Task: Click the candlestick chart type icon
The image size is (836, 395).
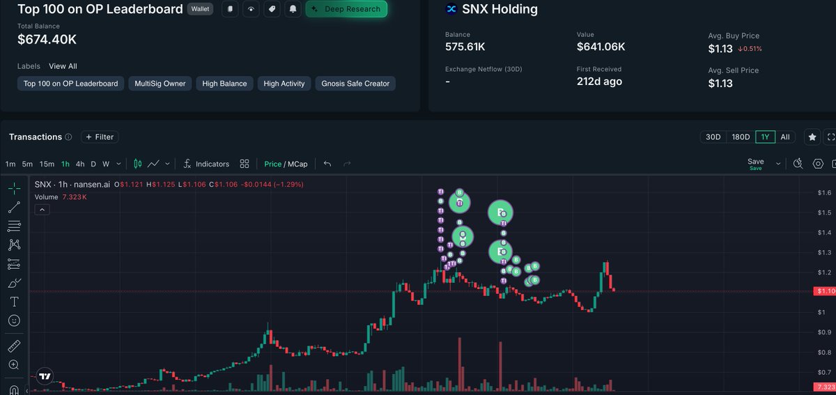Action: [x=137, y=164]
